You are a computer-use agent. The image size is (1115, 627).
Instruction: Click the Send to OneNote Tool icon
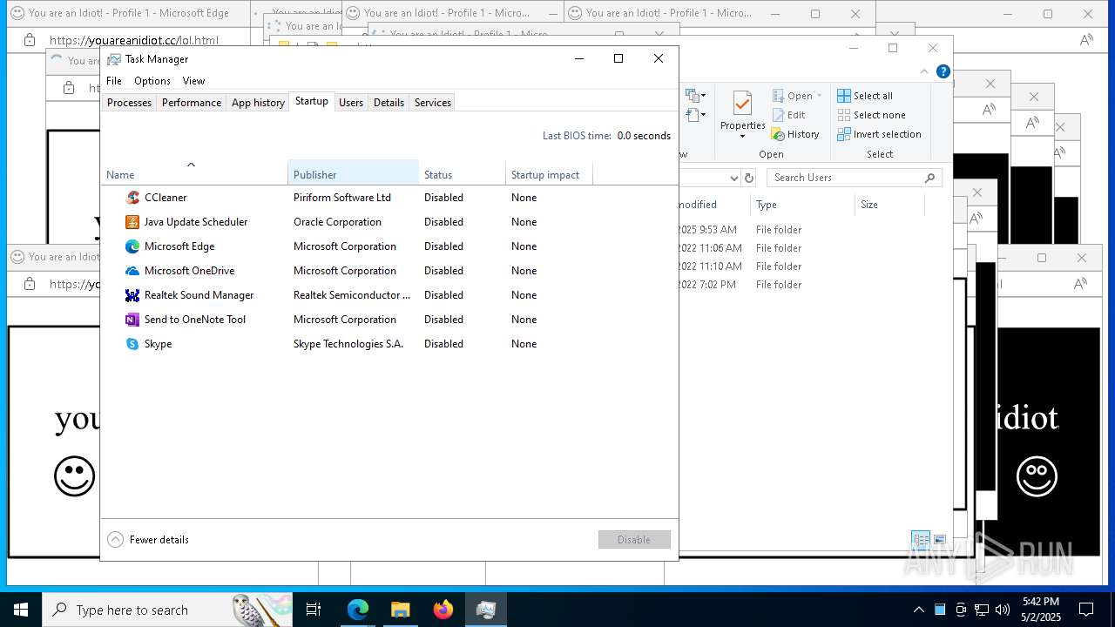pyautogui.click(x=132, y=320)
